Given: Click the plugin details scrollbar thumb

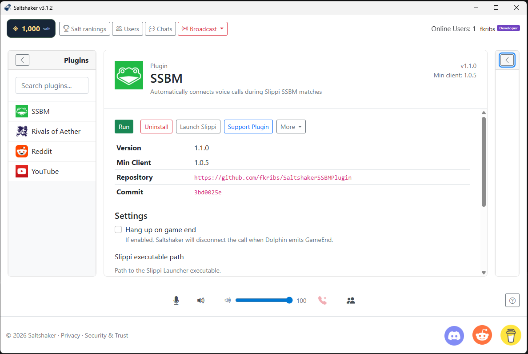Looking at the screenshot, I should [484, 162].
